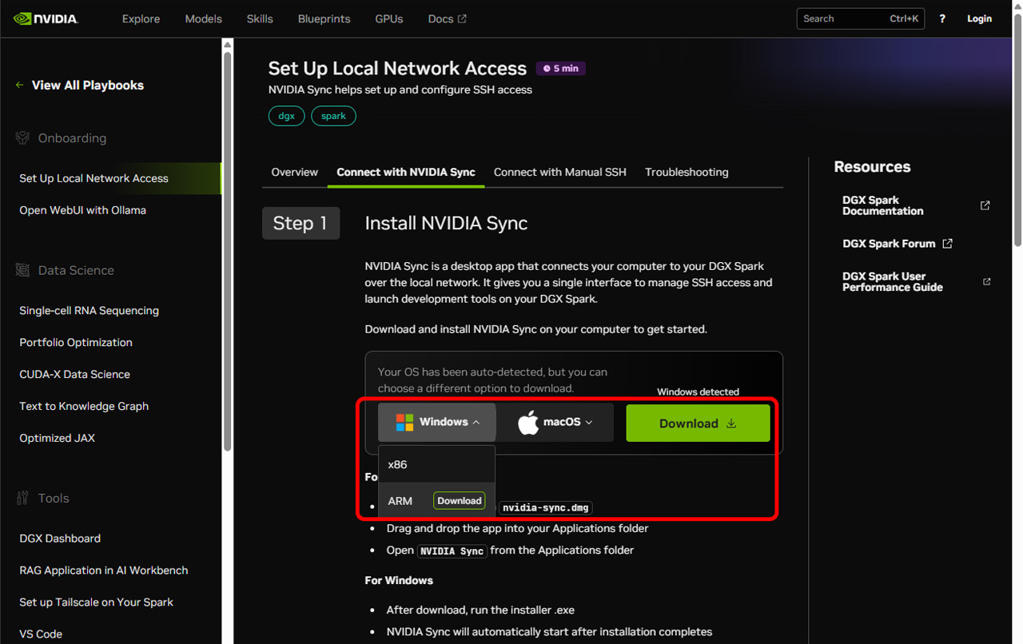Viewport: 1023px width, 644px height.
Task: Click the small Download badge beside ARM
Action: tap(459, 501)
